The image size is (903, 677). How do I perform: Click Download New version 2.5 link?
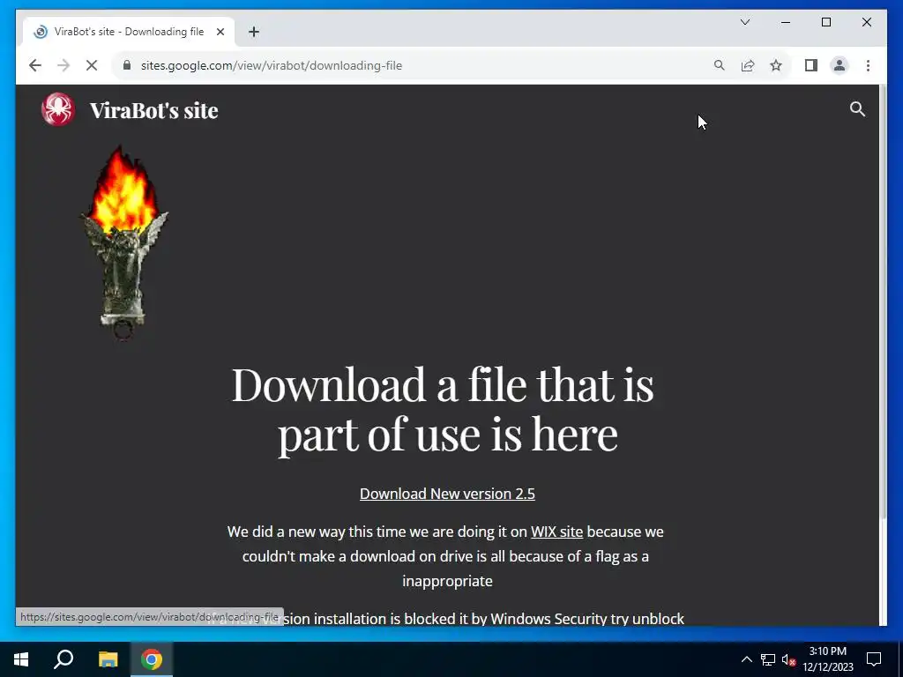447,494
